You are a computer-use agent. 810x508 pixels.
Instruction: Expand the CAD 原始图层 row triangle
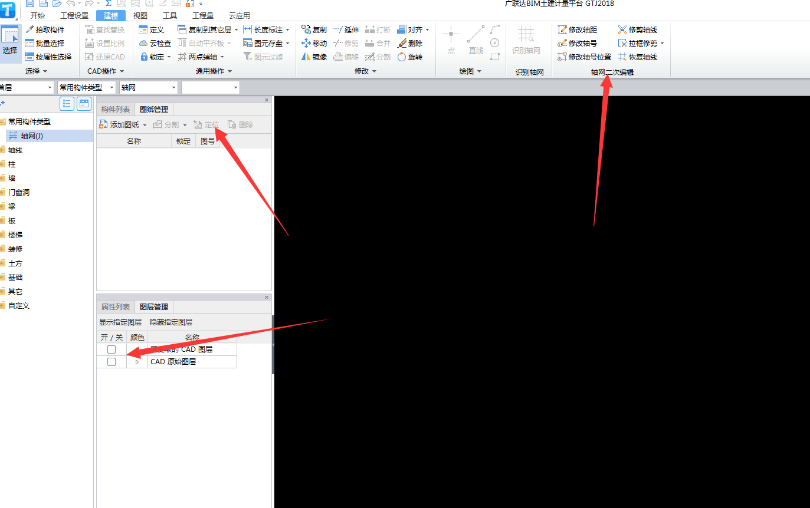coord(137,362)
